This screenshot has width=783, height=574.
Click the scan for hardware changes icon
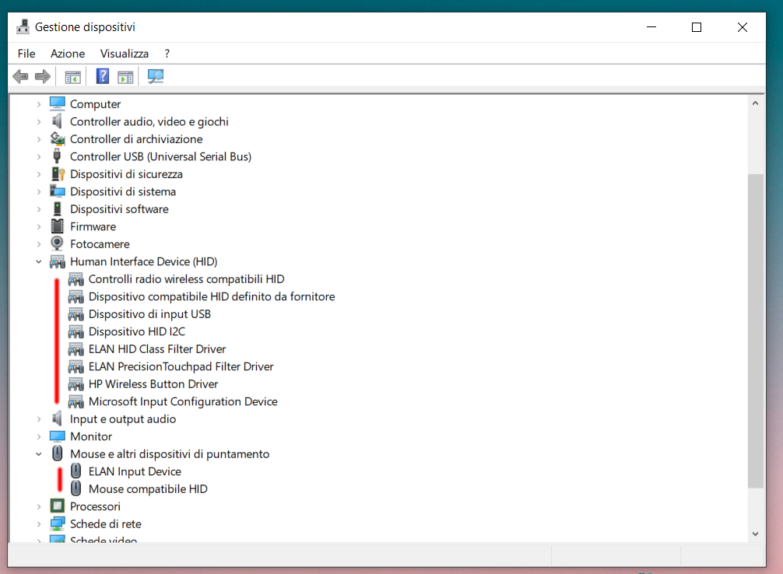pos(156,76)
